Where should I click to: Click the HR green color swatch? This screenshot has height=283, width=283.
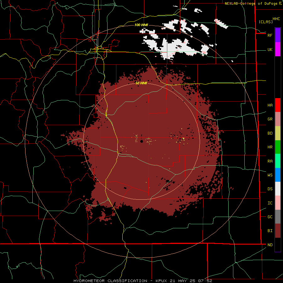tap(278, 147)
